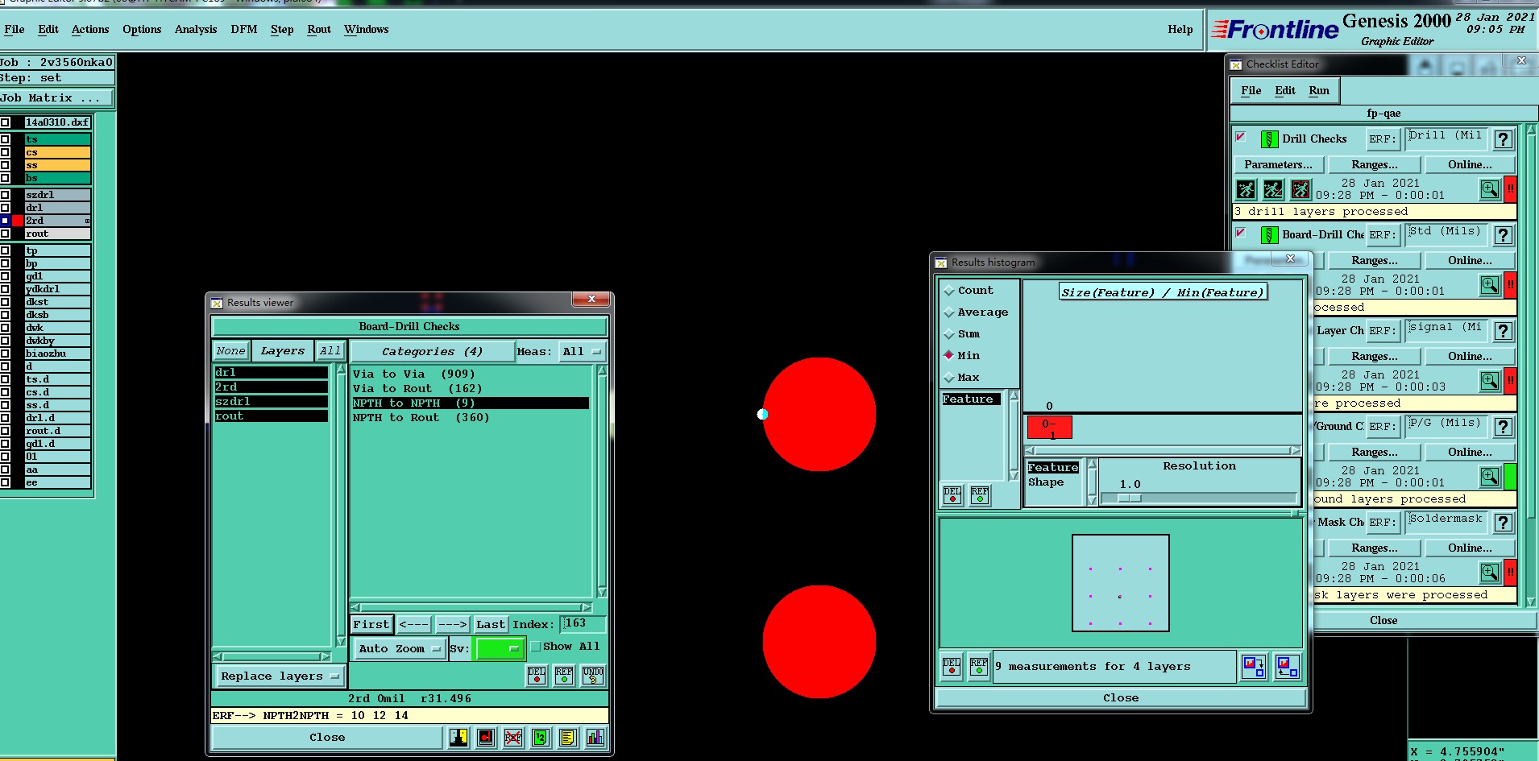Click the First button in Results viewer
The height and width of the screenshot is (761, 1539).
[371, 625]
